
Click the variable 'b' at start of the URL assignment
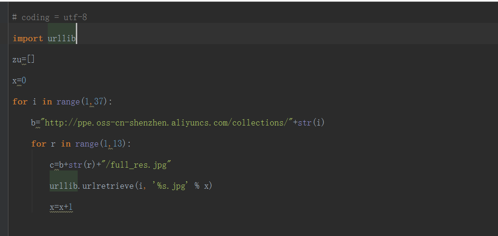tap(34, 123)
